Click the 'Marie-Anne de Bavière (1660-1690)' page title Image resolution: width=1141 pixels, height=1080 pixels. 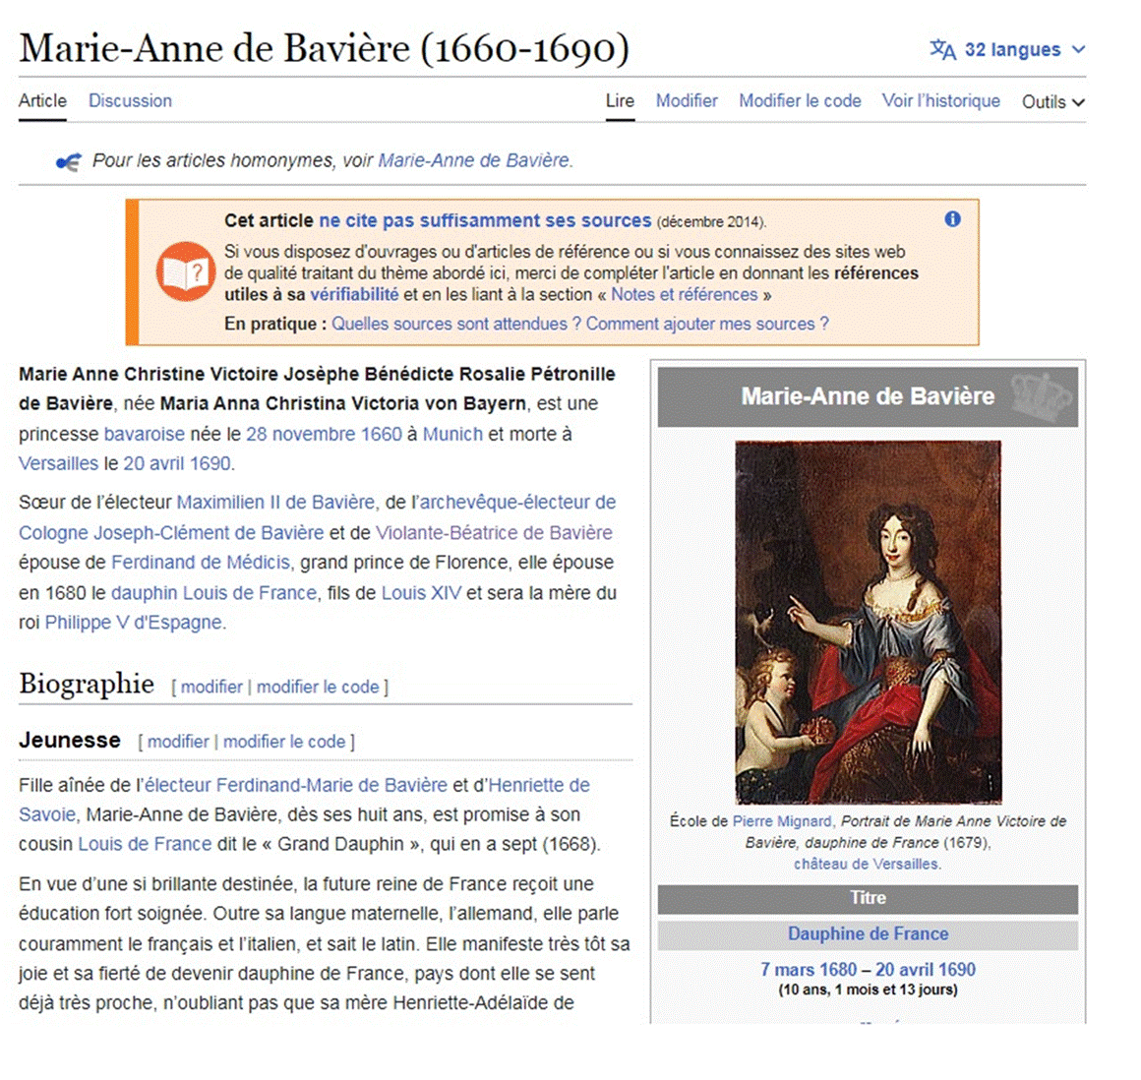click(x=324, y=49)
